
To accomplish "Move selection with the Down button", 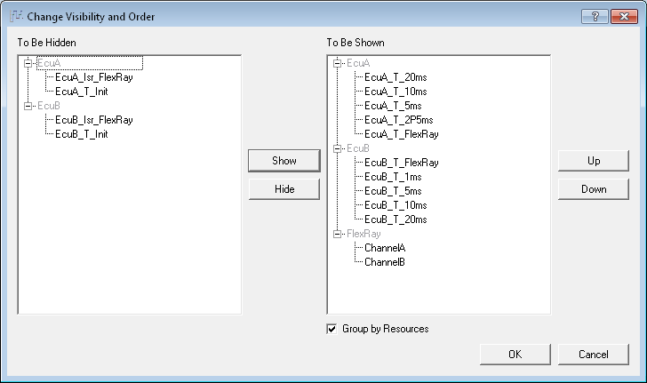I will [594, 189].
